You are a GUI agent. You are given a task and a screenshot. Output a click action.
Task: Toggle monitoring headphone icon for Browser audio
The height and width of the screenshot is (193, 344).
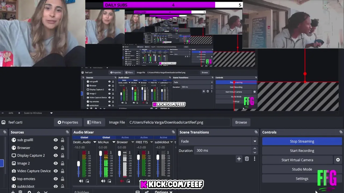[x=128, y=181]
